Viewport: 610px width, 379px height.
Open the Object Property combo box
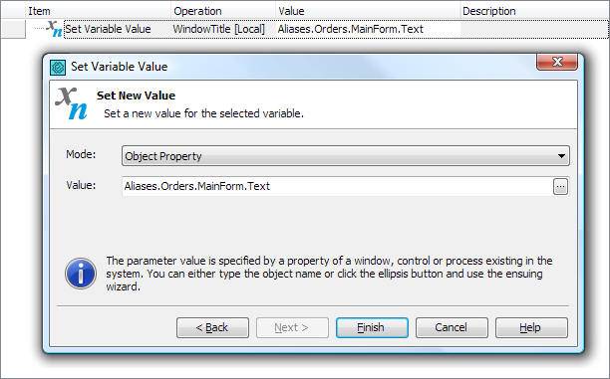click(x=346, y=156)
